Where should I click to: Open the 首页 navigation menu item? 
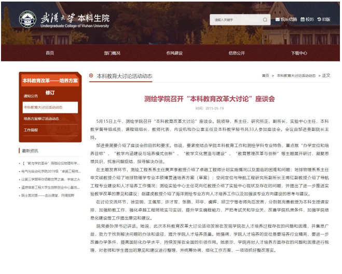tap(50, 53)
